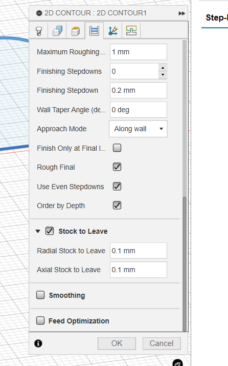Open the Linking tab icon
Screen dimensions: 228x366
[x=112, y=31]
